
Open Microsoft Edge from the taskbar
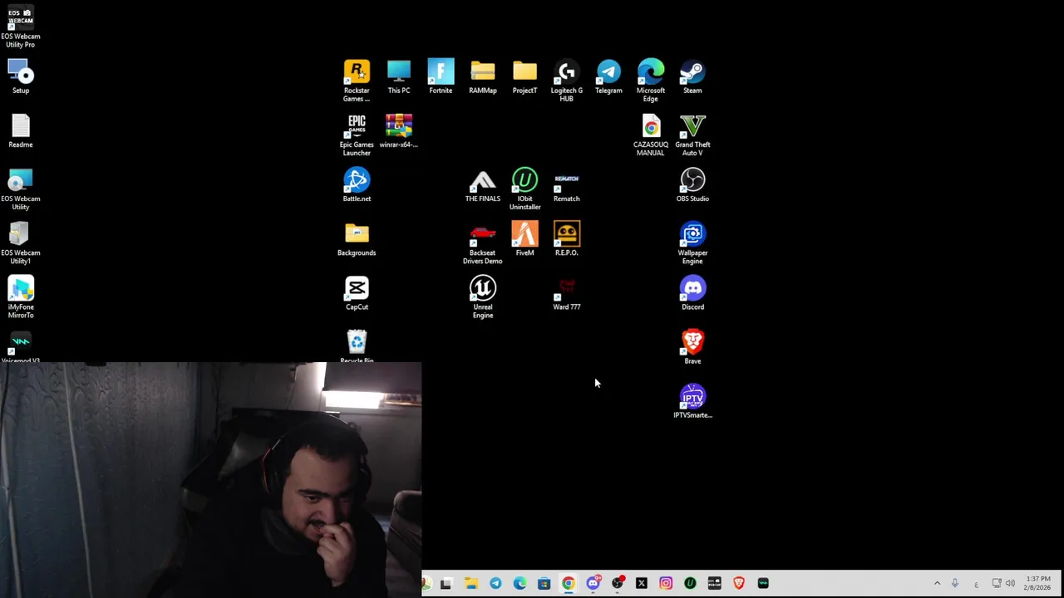coord(520,583)
